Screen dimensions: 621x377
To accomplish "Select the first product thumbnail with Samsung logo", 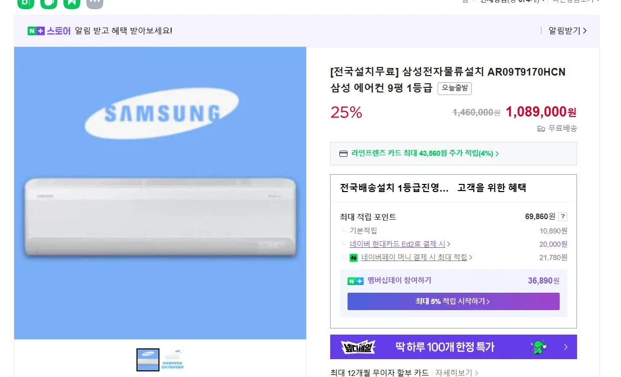I will coord(148,360).
